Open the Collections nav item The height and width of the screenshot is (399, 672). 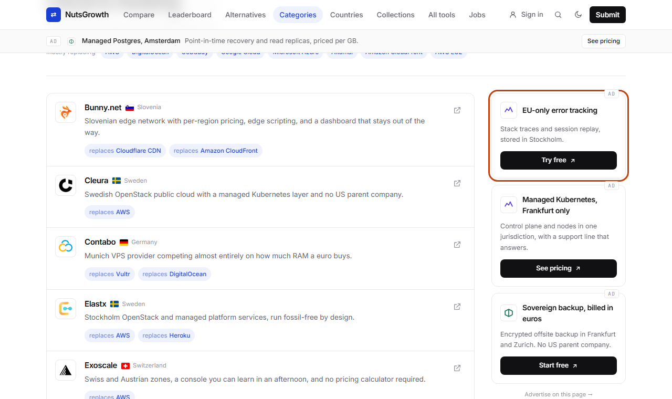tap(395, 15)
